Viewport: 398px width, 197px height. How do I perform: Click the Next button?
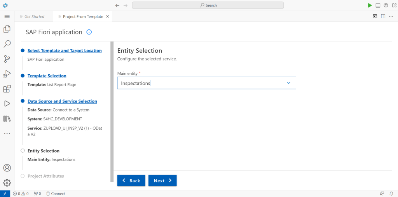162,181
